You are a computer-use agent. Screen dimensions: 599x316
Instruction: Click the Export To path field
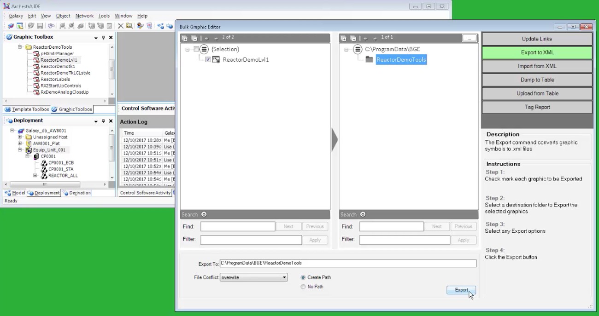point(348,264)
